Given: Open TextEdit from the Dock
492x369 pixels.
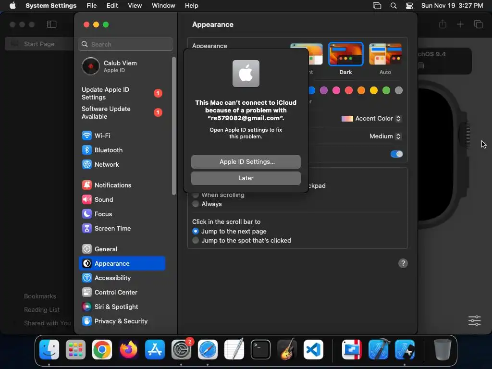Looking at the screenshot, I should click(x=234, y=350).
